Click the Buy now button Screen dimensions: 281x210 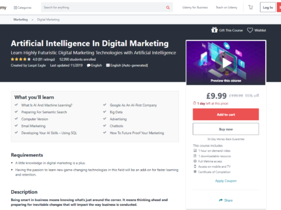226,129
